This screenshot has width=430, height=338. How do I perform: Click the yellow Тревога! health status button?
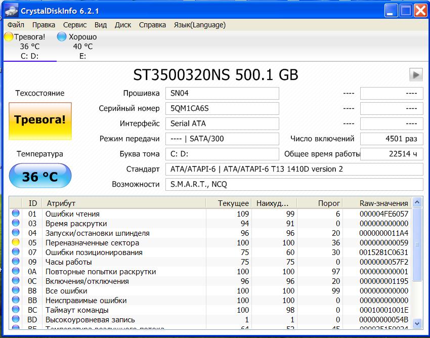40,121
